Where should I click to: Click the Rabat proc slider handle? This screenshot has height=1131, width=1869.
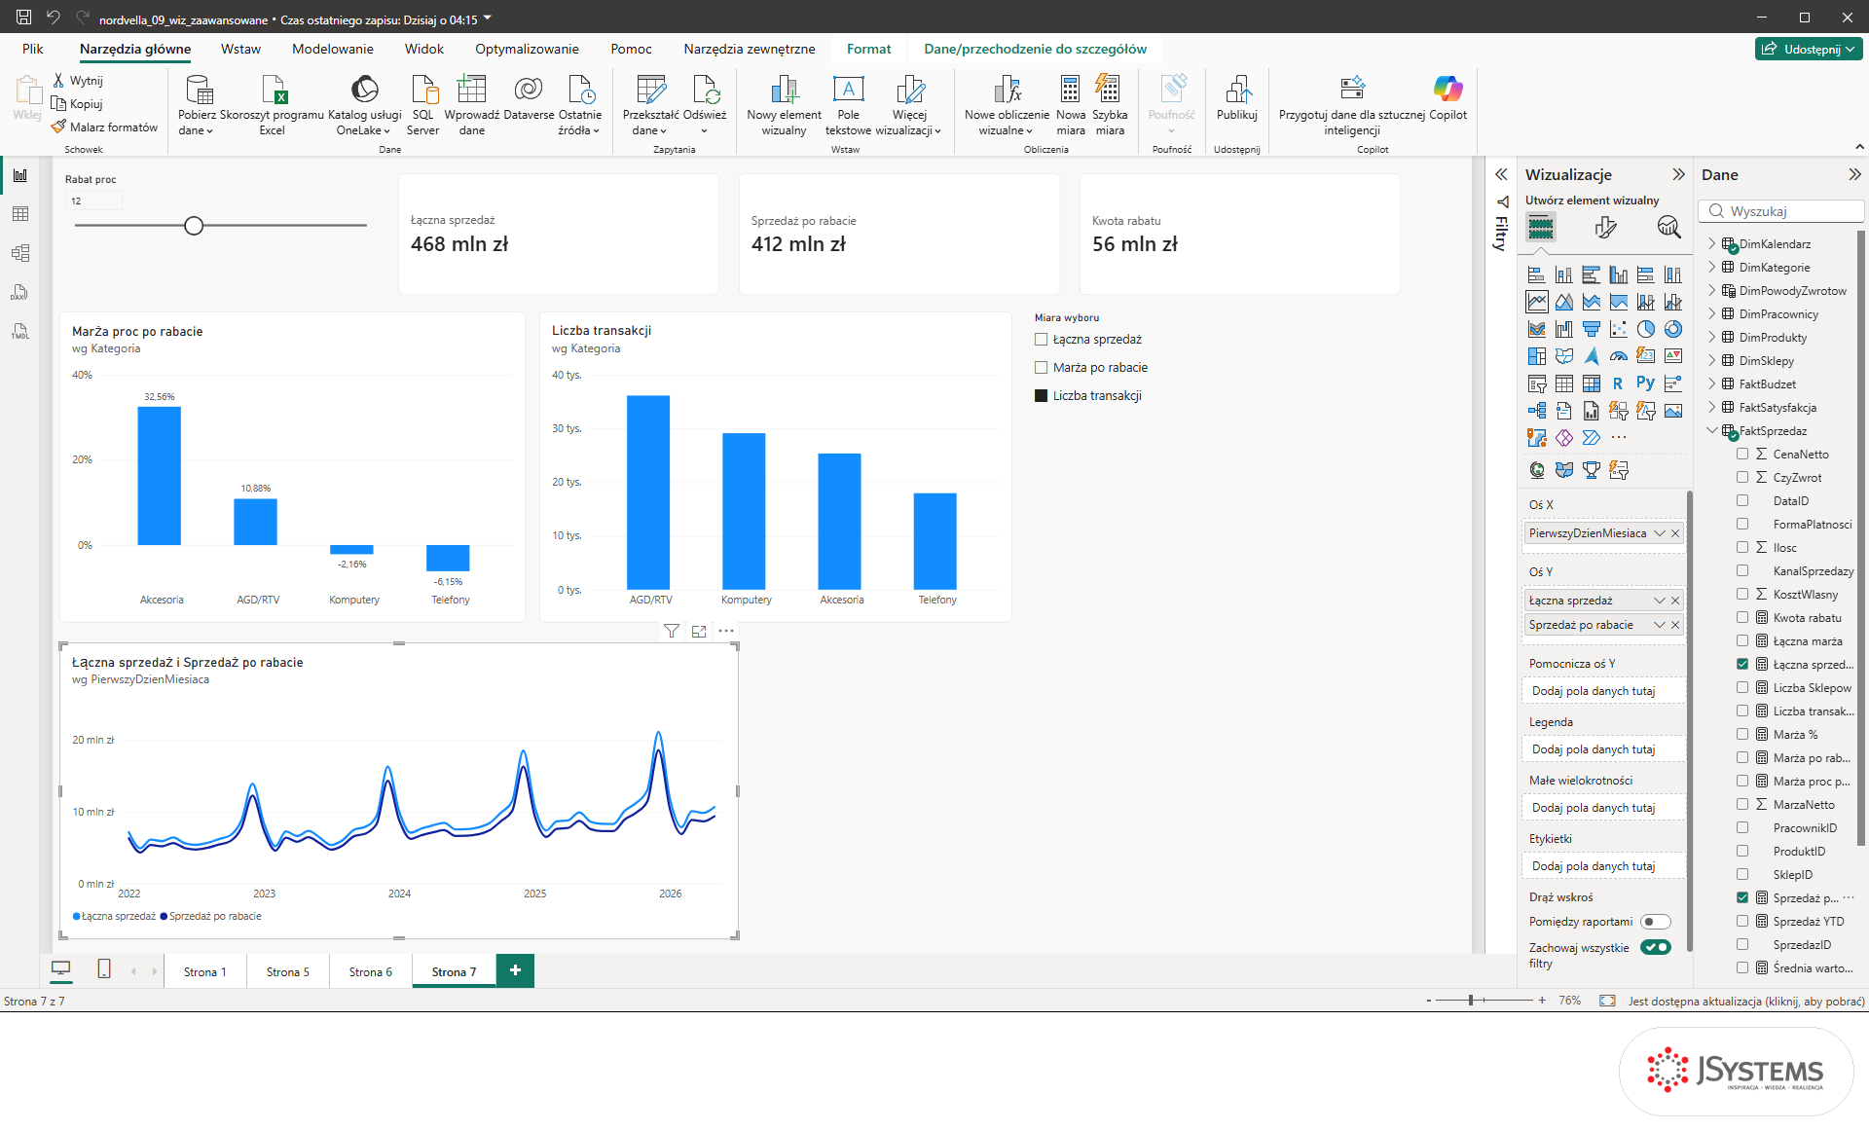(x=194, y=226)
